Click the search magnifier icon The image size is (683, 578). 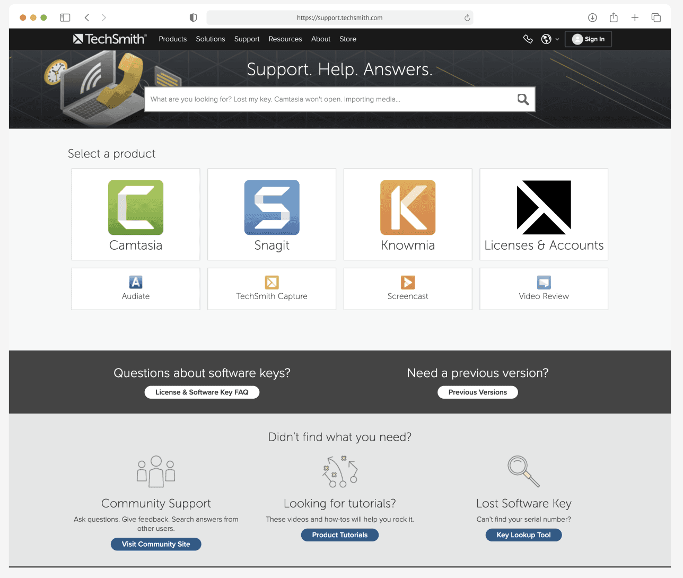click(x=523, y=99)
